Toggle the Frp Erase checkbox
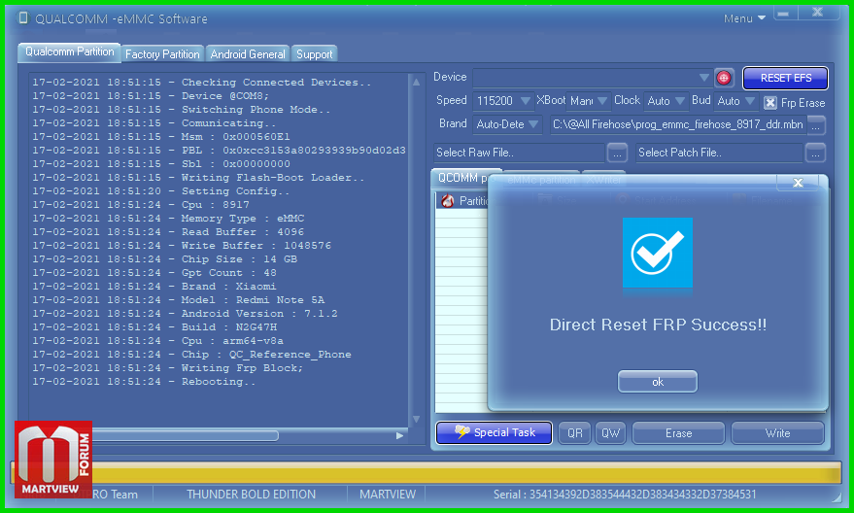The width and height of the screenshot is (854, 513). 769,102
